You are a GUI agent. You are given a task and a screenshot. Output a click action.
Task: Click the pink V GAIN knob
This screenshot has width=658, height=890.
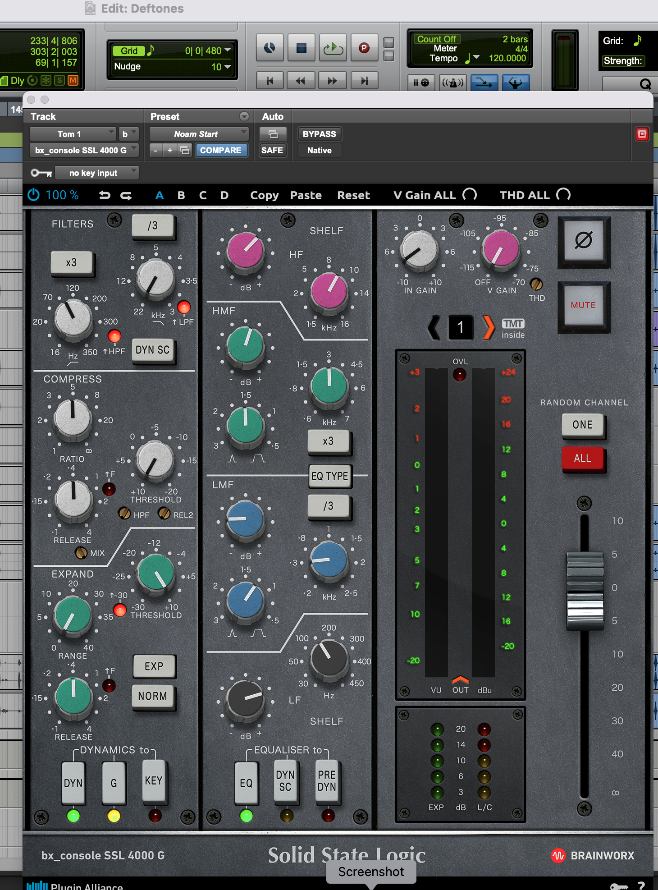(x=500, y=249)
